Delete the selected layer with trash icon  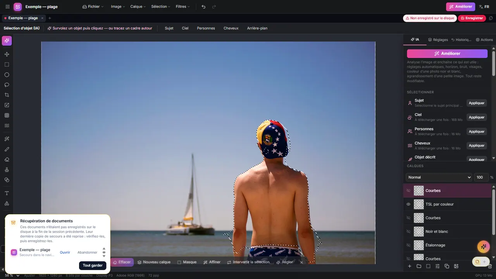click(x=490, y=266)
